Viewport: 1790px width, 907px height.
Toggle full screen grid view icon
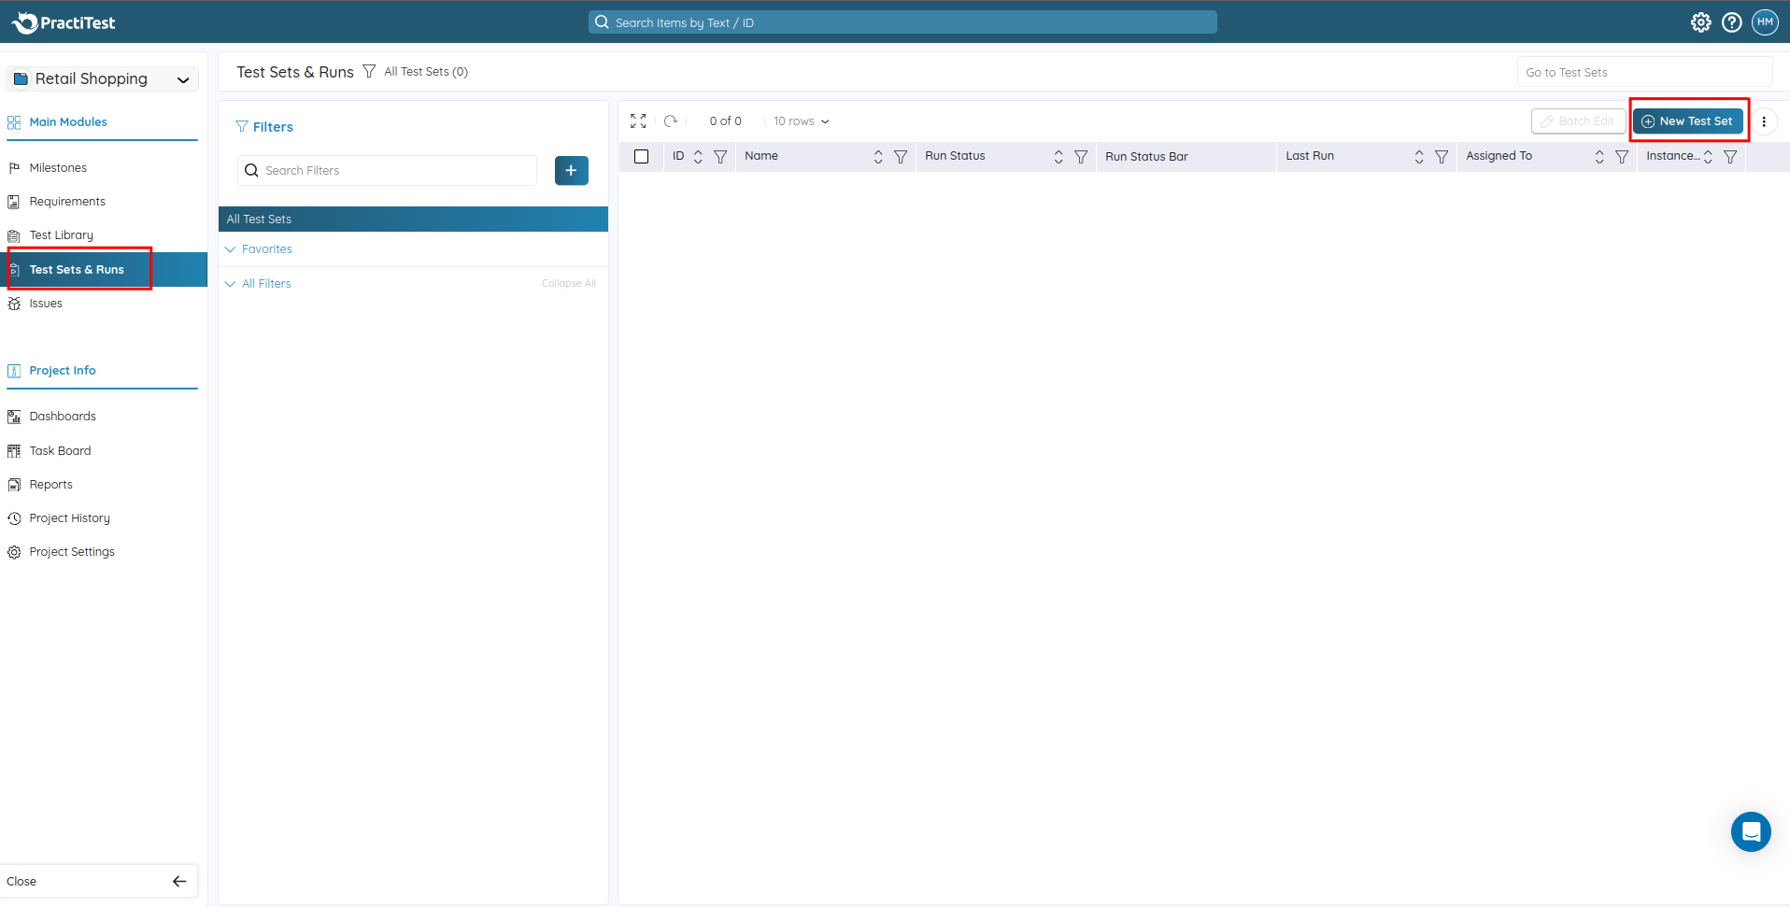[638, 121]
